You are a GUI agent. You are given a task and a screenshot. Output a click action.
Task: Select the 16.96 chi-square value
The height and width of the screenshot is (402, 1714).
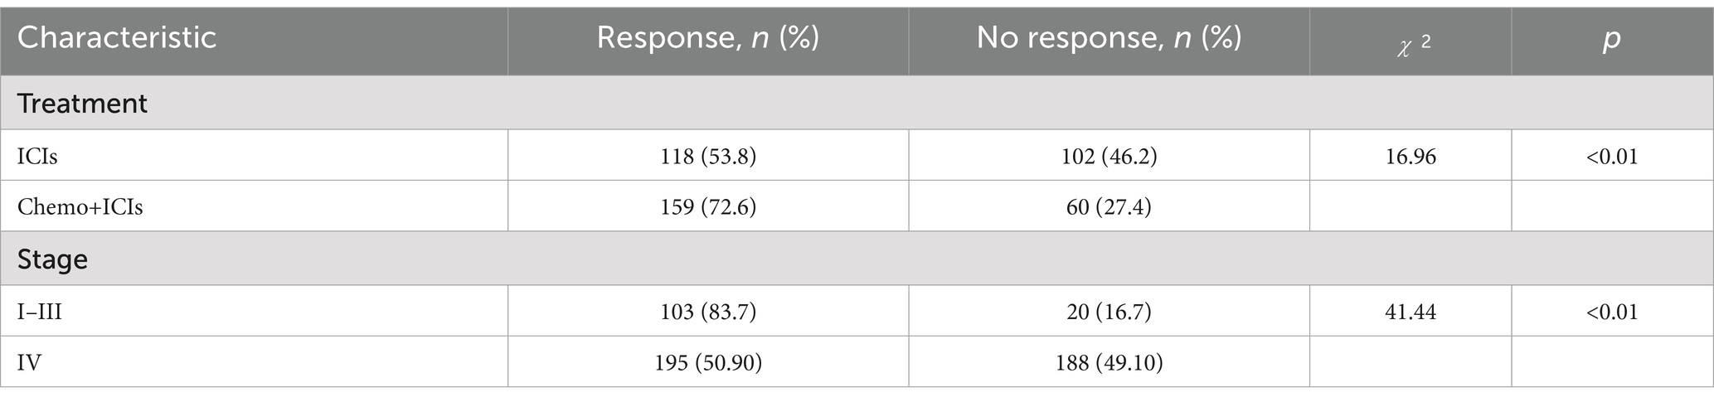(x=1410, y=156)
